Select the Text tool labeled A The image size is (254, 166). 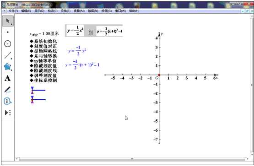(7, 78)
